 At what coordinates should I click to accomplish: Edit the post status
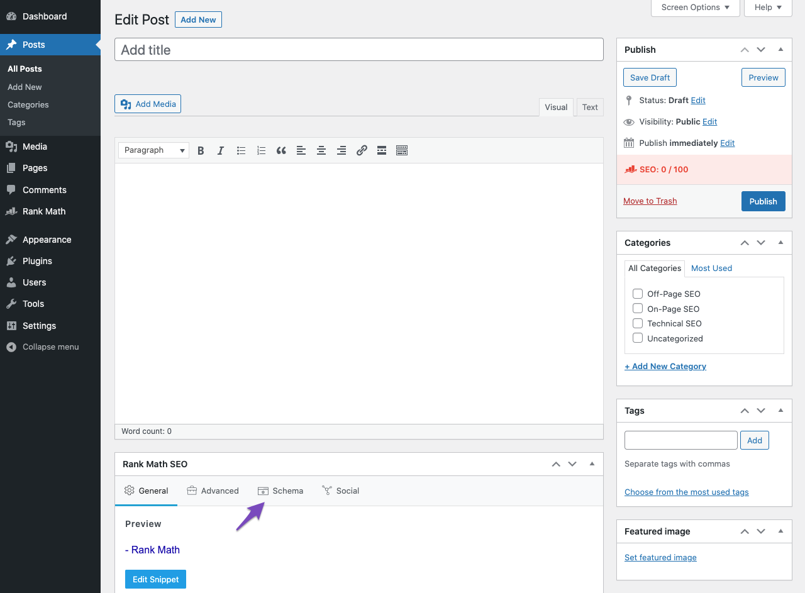click(698, 101)
